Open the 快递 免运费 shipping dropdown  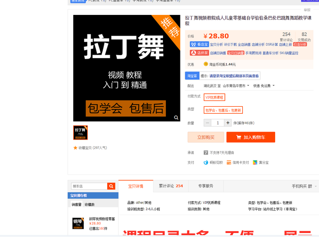(x=264, y=86)
